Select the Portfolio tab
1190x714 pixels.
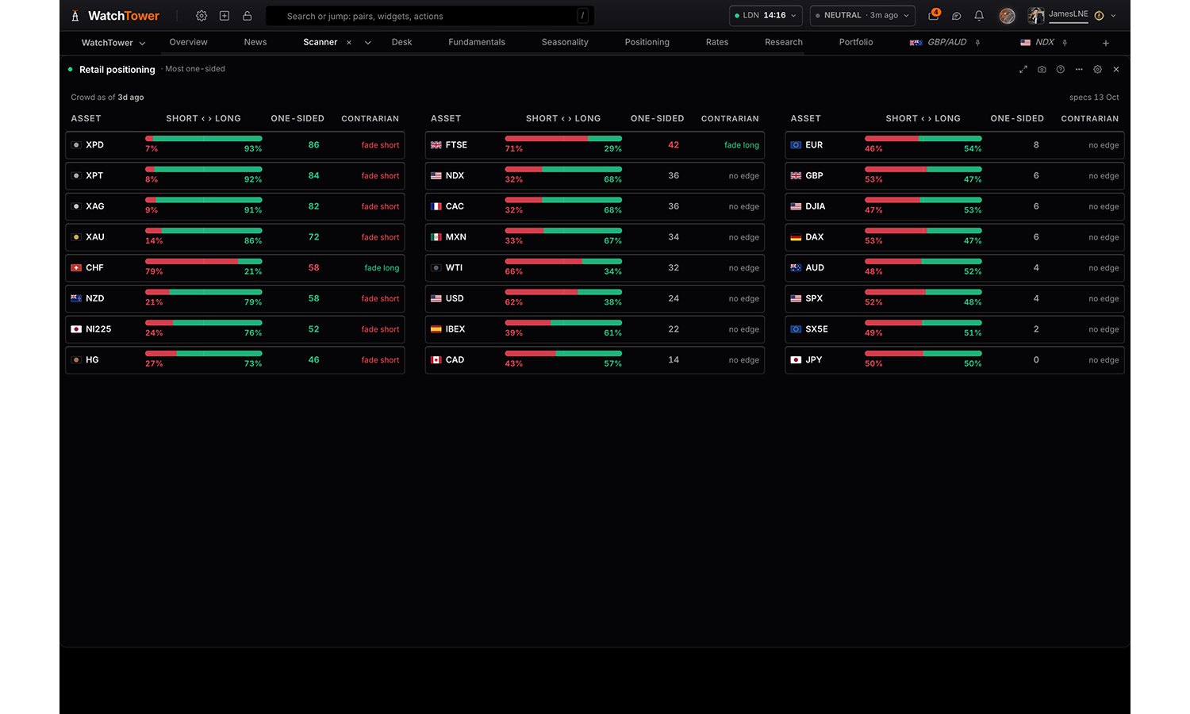click(856, 42)
